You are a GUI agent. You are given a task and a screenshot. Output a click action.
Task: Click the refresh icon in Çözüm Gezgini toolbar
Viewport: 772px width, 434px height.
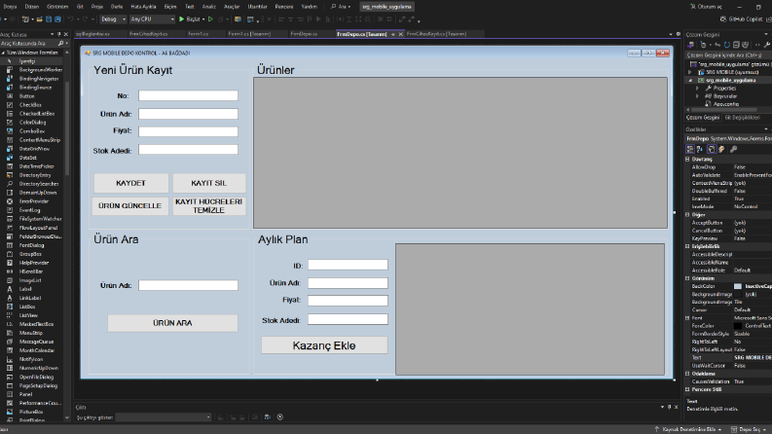click(x=726, y=45)
